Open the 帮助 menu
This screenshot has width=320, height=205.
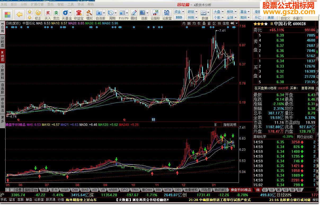[x=91, y=5]
